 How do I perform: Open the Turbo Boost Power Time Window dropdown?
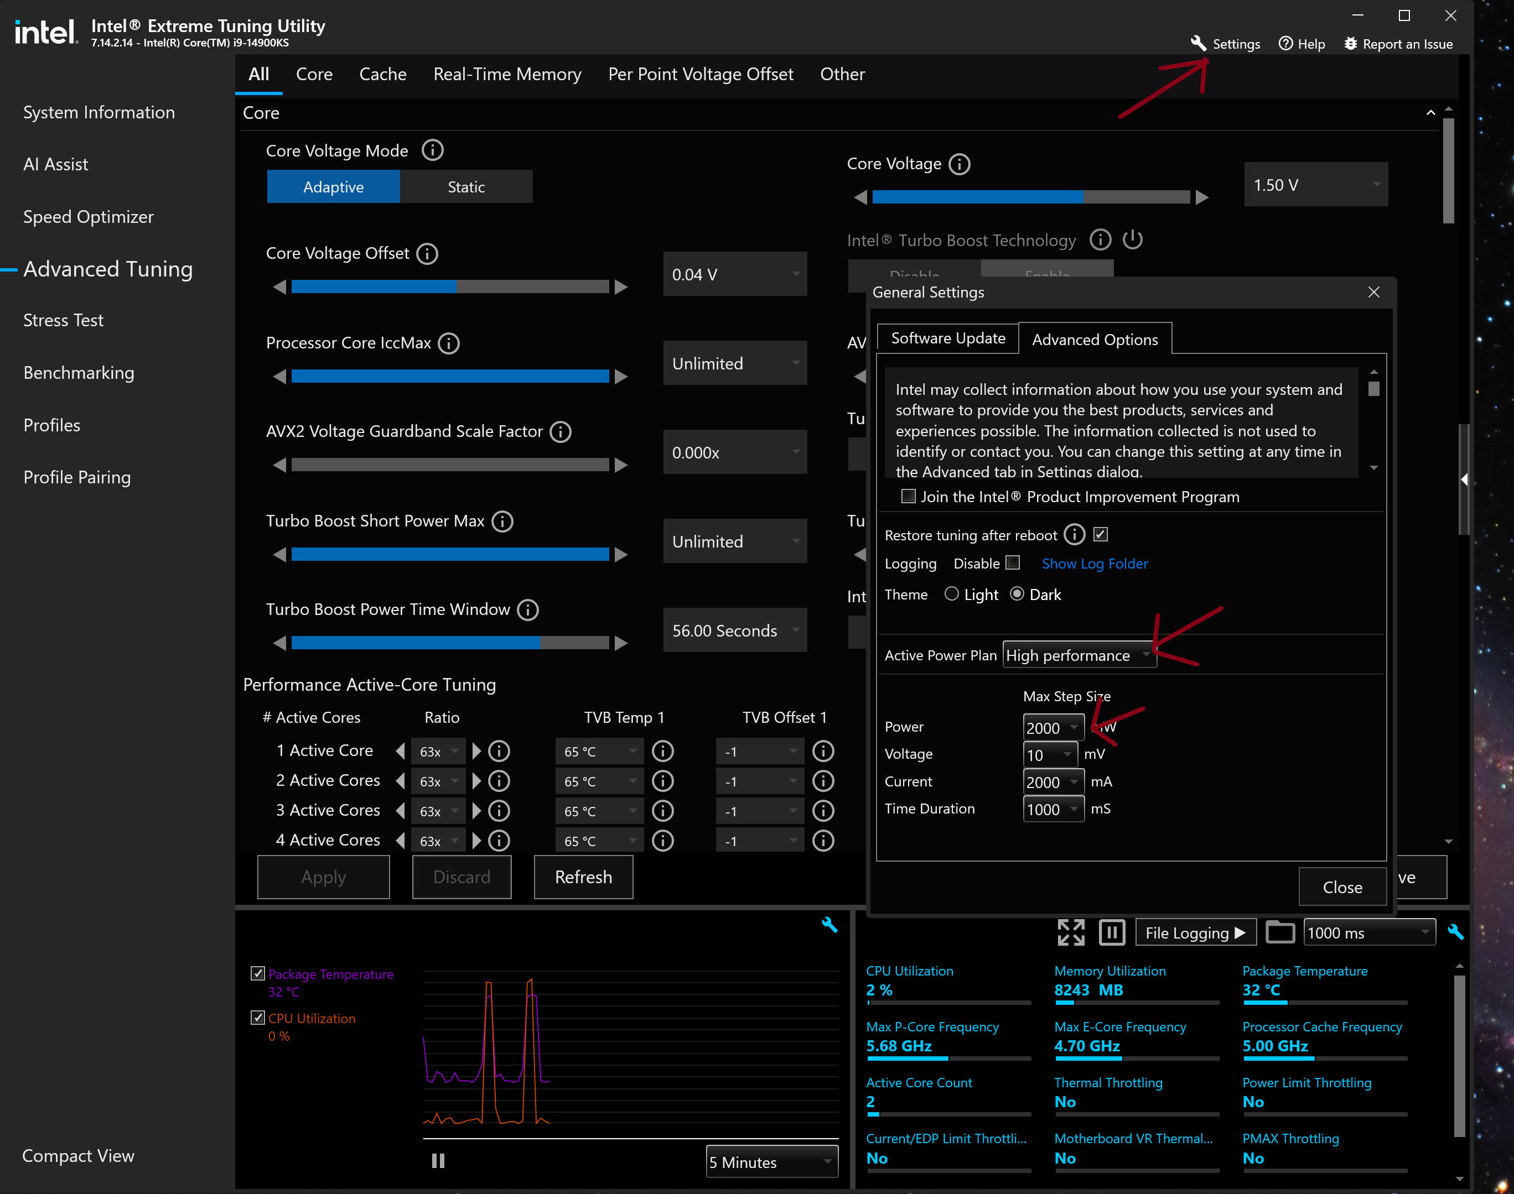click(735, 630)
